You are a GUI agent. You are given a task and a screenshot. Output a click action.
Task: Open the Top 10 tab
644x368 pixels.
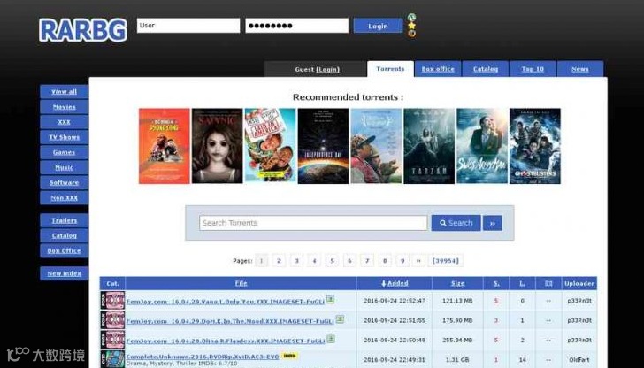point(533,69)
